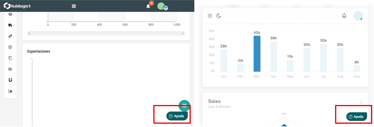Screen dimensions: 374x127
Task: Click the dollar coin sidebar icon
Action: pos(10,47)
